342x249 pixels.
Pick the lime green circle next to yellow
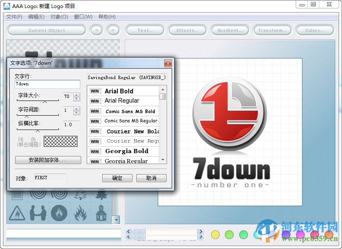[229, 235]
